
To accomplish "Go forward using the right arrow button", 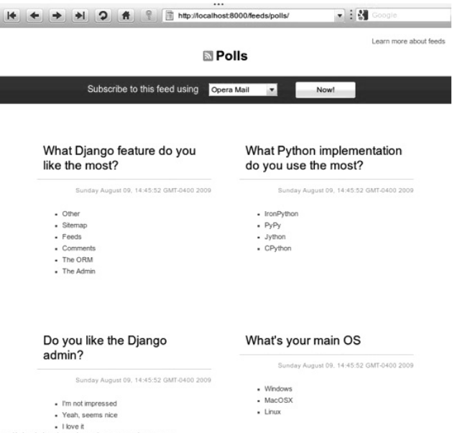I will pos(57,15).
